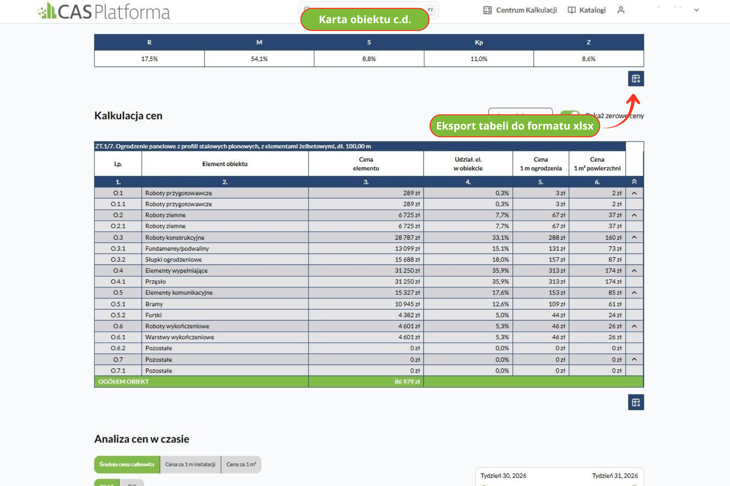
Task: Open the account dropdown arrow in header
Action: coord(696,10)
